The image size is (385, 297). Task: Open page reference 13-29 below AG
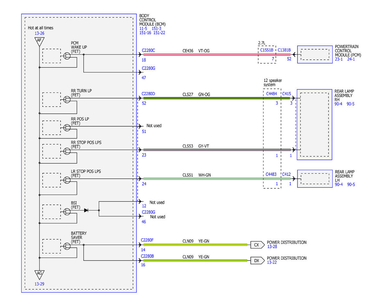coord(39,284)
